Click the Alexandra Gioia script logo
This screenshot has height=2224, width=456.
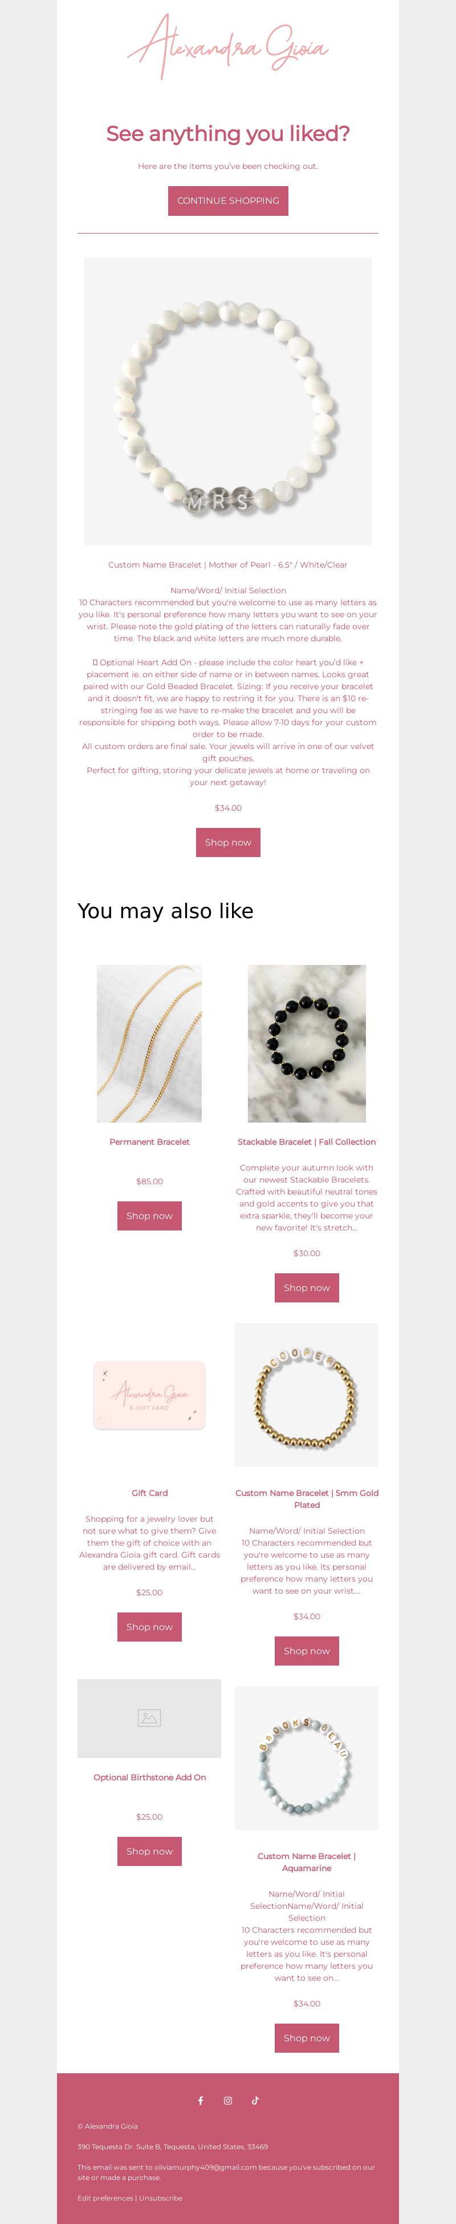pos(227,47)
